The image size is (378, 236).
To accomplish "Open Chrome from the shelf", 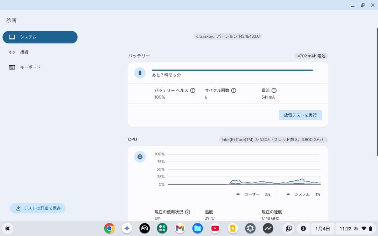I will (109, 228).
